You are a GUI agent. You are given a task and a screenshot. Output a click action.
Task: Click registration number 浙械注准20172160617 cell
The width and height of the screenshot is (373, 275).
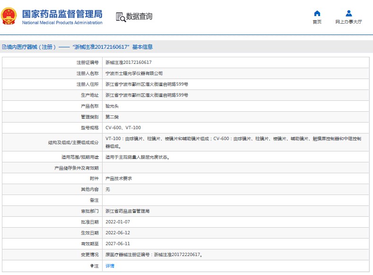pyautogui.click(x=128, y=62)
